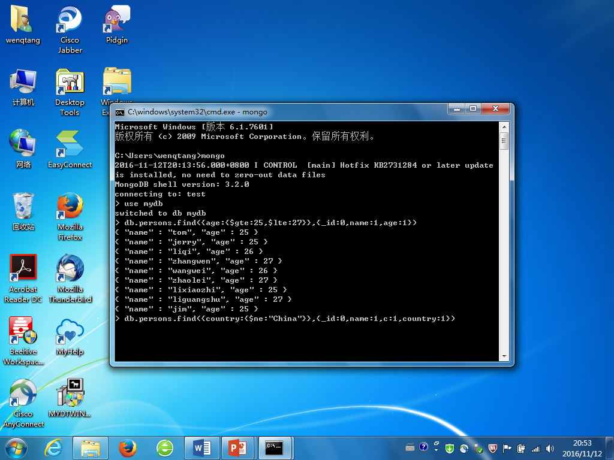Click the cmd scrollbar thumb
This screenshot has height=460, width=614.
504,141
